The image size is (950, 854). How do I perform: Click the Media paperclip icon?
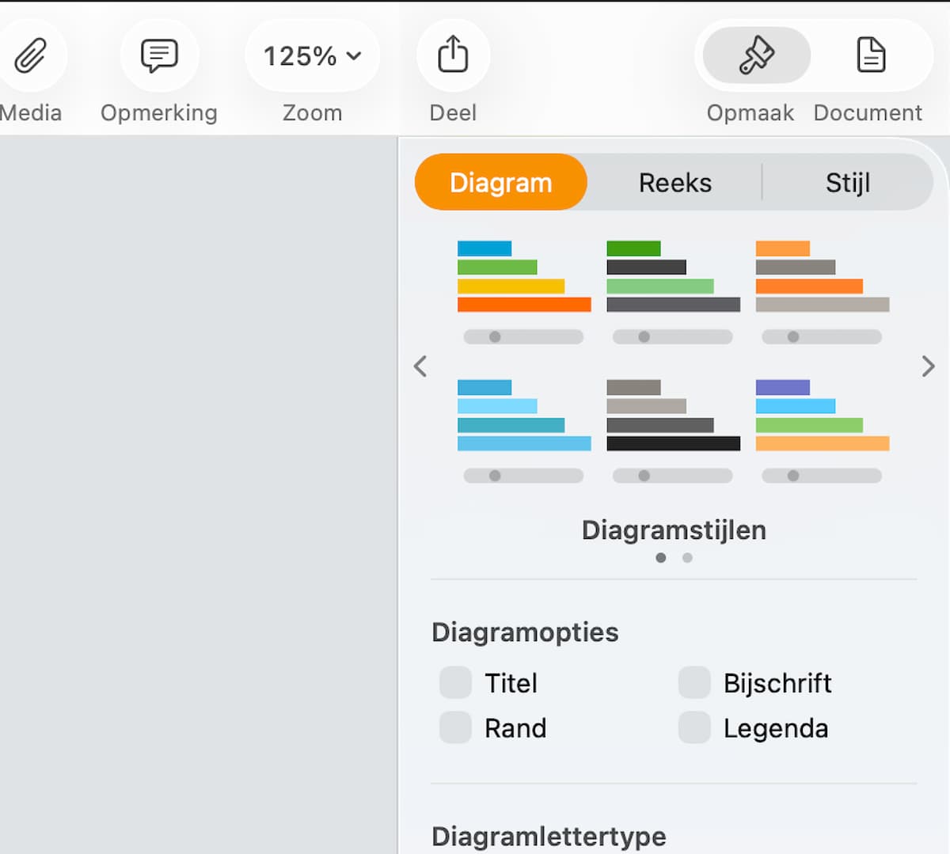(x=30, y=56)
